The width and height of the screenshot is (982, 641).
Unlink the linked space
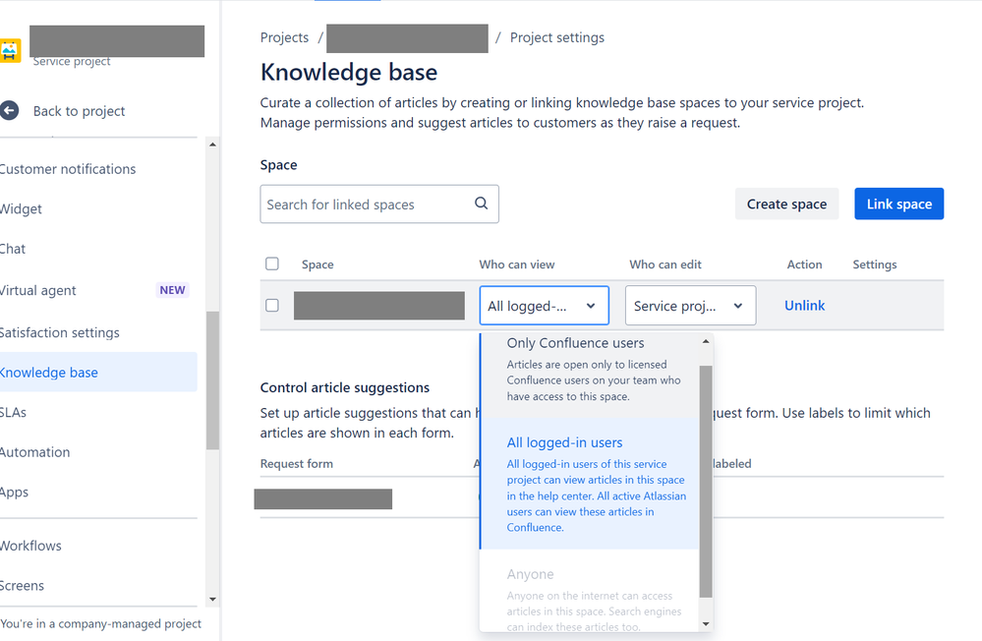point(804,306)
